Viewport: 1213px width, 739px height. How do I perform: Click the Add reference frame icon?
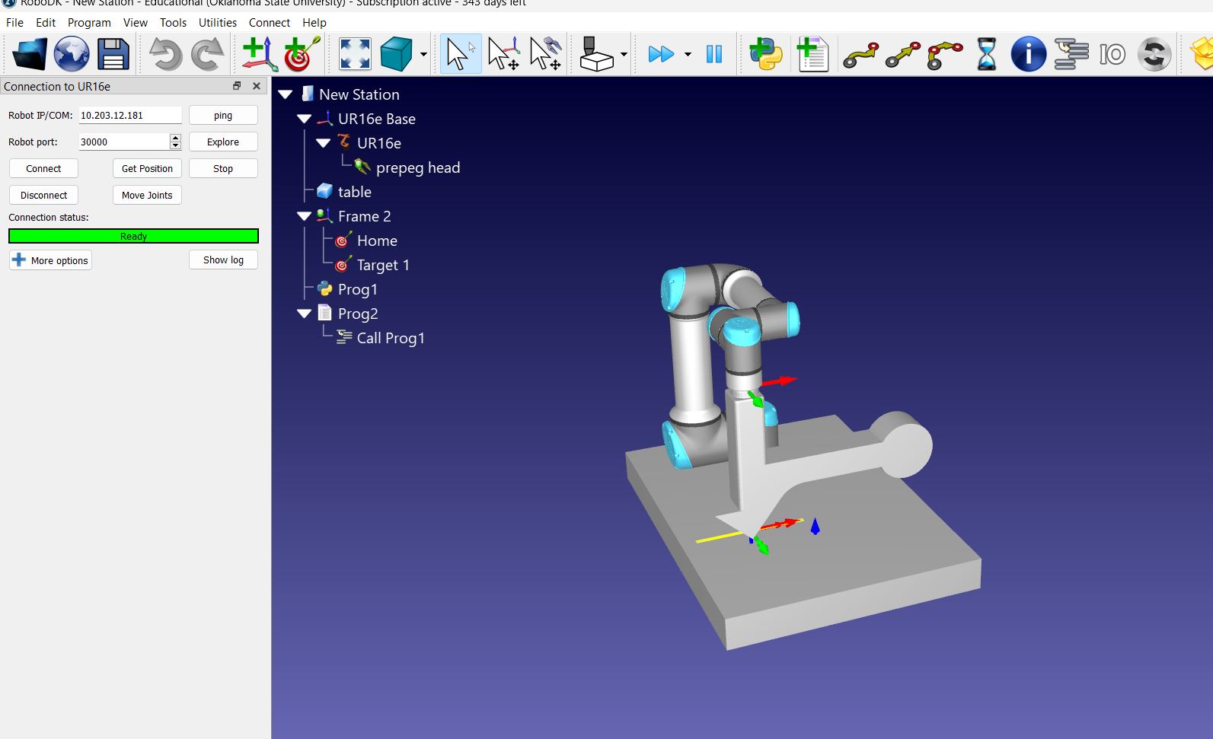[258, 55]
